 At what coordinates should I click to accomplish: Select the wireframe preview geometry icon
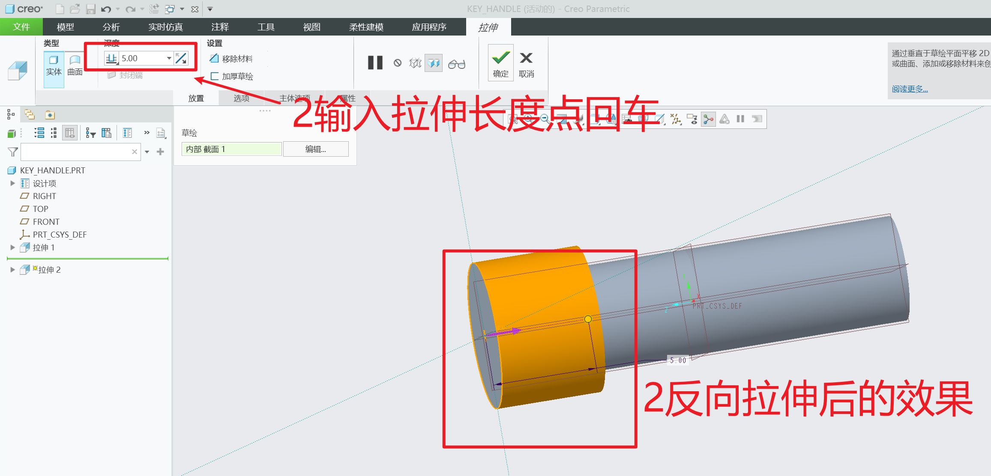click(x=415, y=63)
